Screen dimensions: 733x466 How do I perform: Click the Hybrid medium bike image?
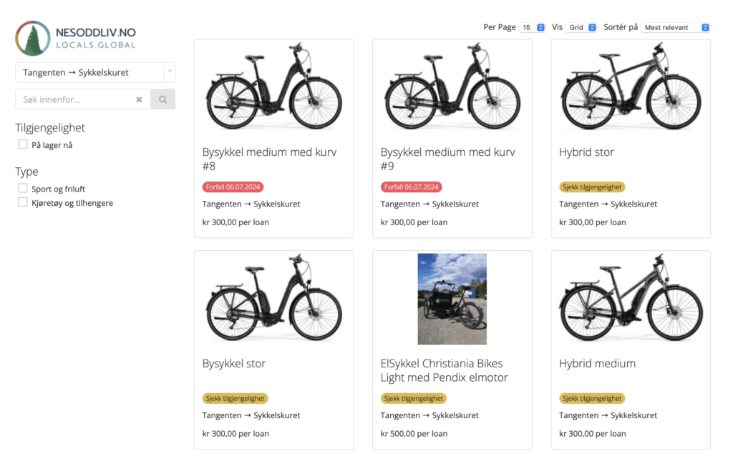(631, 298)
